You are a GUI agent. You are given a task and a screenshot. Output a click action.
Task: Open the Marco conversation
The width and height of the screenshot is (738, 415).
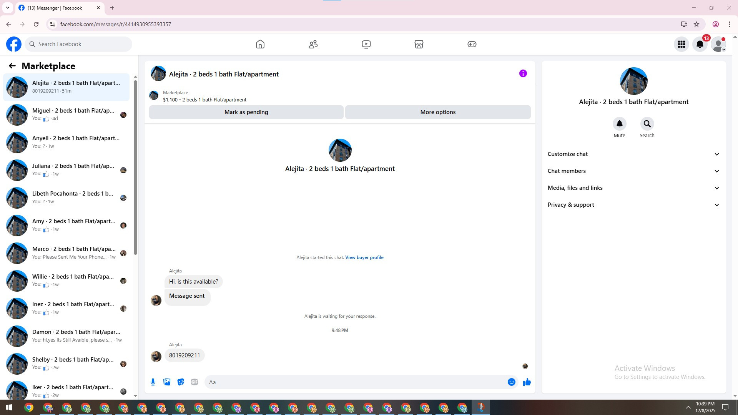66,253
